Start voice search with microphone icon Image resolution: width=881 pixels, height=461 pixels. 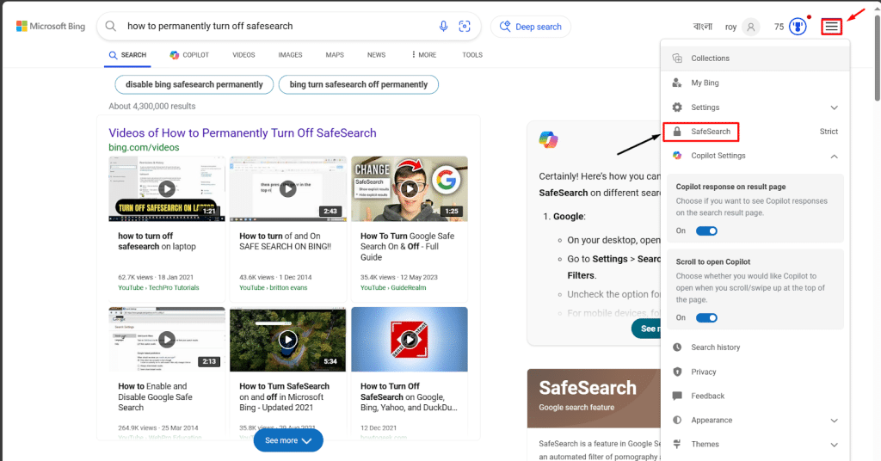click(443, 26)
